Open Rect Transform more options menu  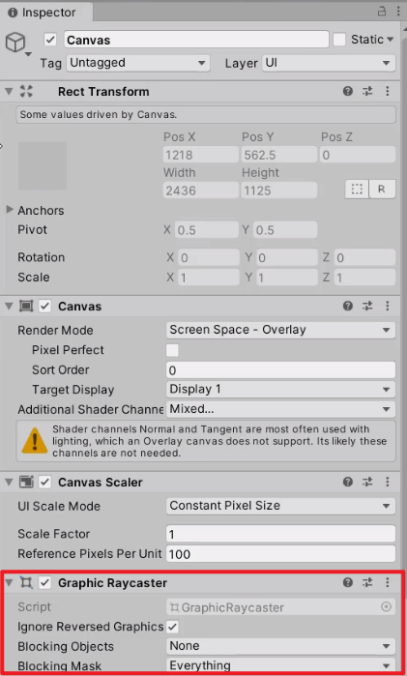(387, 91)
